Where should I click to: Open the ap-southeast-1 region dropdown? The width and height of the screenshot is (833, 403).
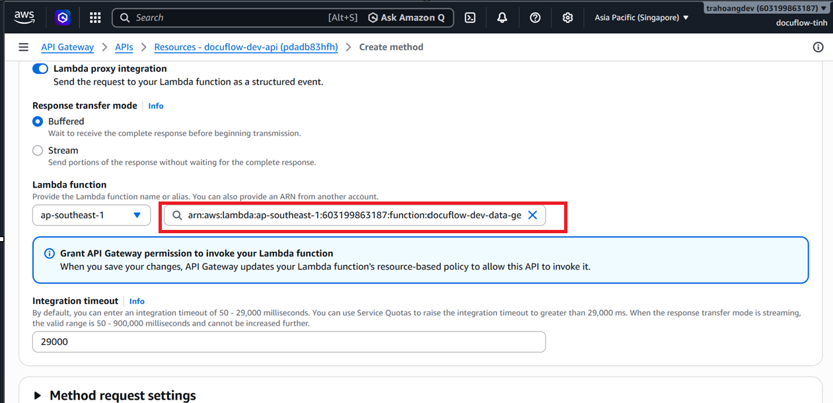coord(91,215)
